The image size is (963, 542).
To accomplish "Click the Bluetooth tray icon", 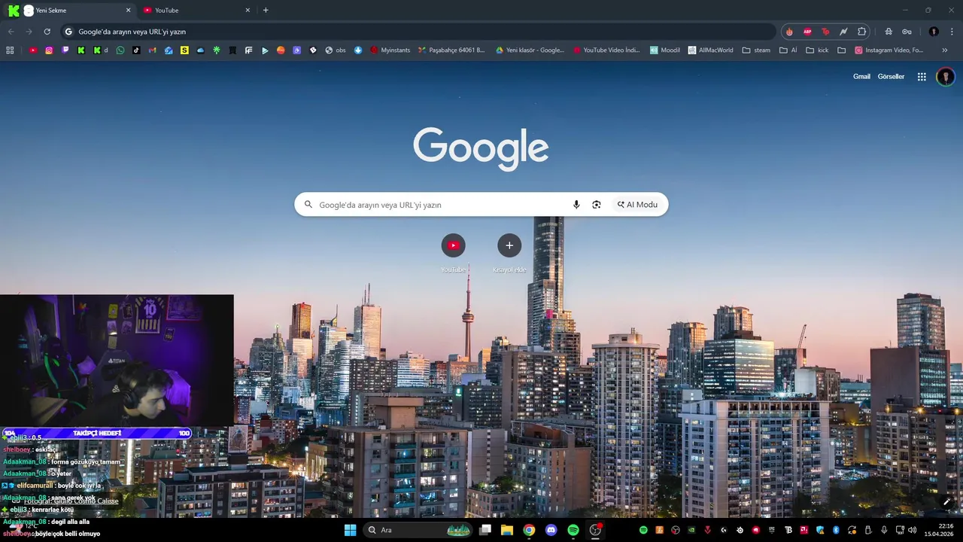I will pos(836,530).
